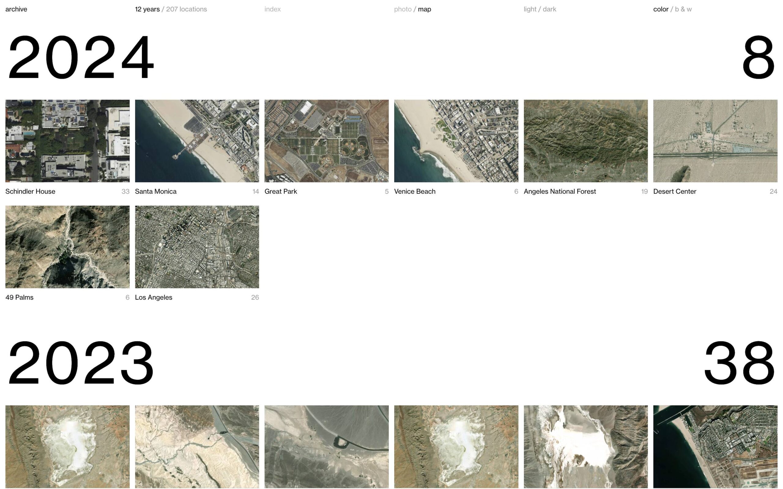This screenshot has width=783, height=489.
Task: Click the Desert Center title
Action: tap(675, 191)
